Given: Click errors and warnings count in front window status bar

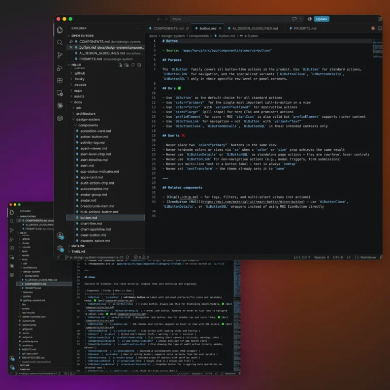Looking at the screenshot, I should pos(141,257).
